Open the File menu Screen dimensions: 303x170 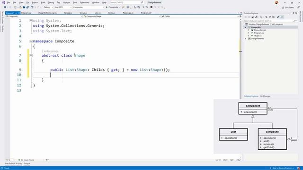8,2
